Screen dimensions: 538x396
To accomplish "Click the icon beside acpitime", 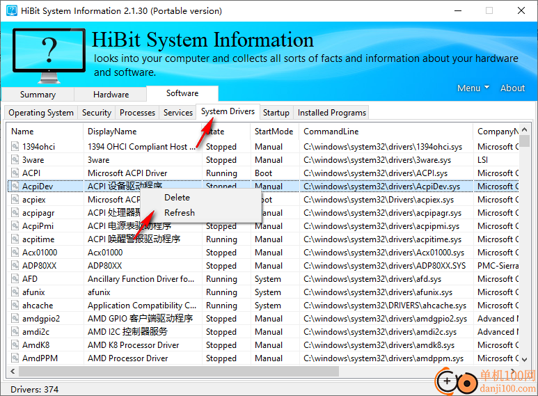I will click(15, 239).
